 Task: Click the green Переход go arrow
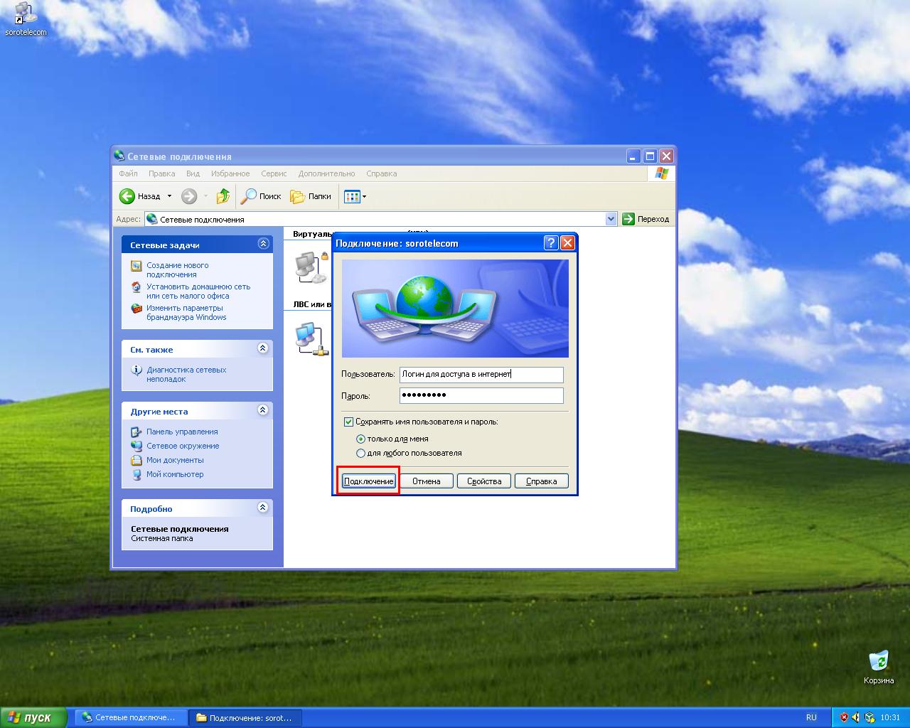(628, 219)
